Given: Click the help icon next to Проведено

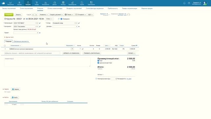Looking at the screenshot, I should pos(59,19).
